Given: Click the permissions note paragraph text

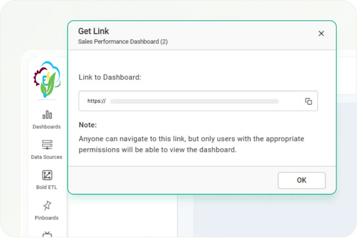Looking at the screenshot, I should 191,144.
